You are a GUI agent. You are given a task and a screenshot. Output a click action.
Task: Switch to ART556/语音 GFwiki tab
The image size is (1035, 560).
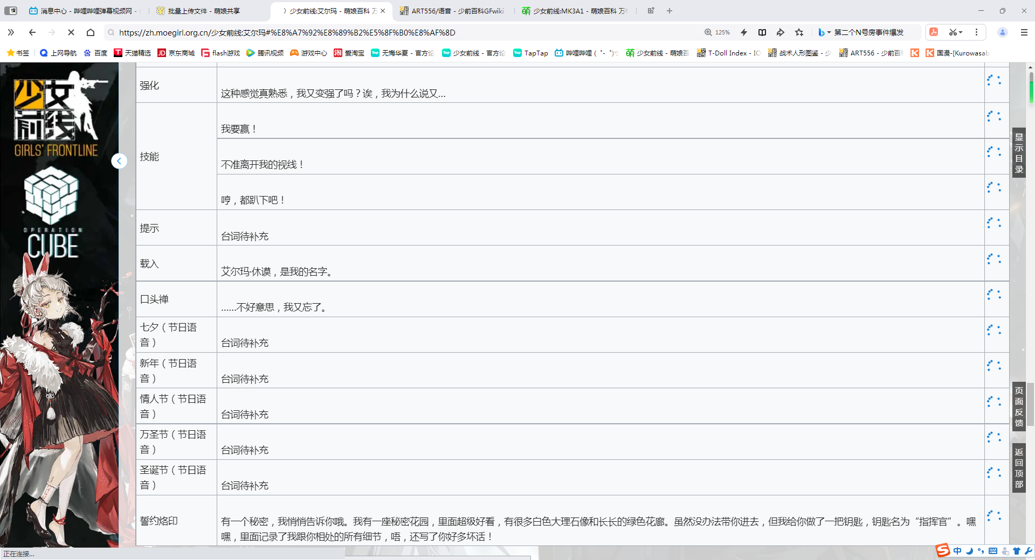[453, 11]
